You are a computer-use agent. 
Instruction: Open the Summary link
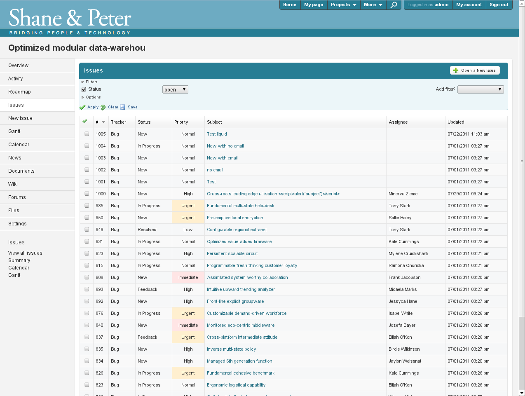(19, 260)
